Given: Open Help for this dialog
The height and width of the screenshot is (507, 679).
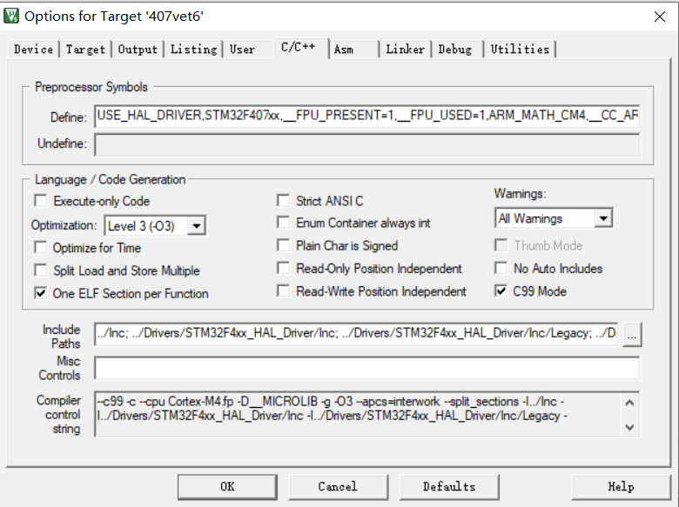Looking at the screenshot, I should pyautogui.click(x=621, y=487).
